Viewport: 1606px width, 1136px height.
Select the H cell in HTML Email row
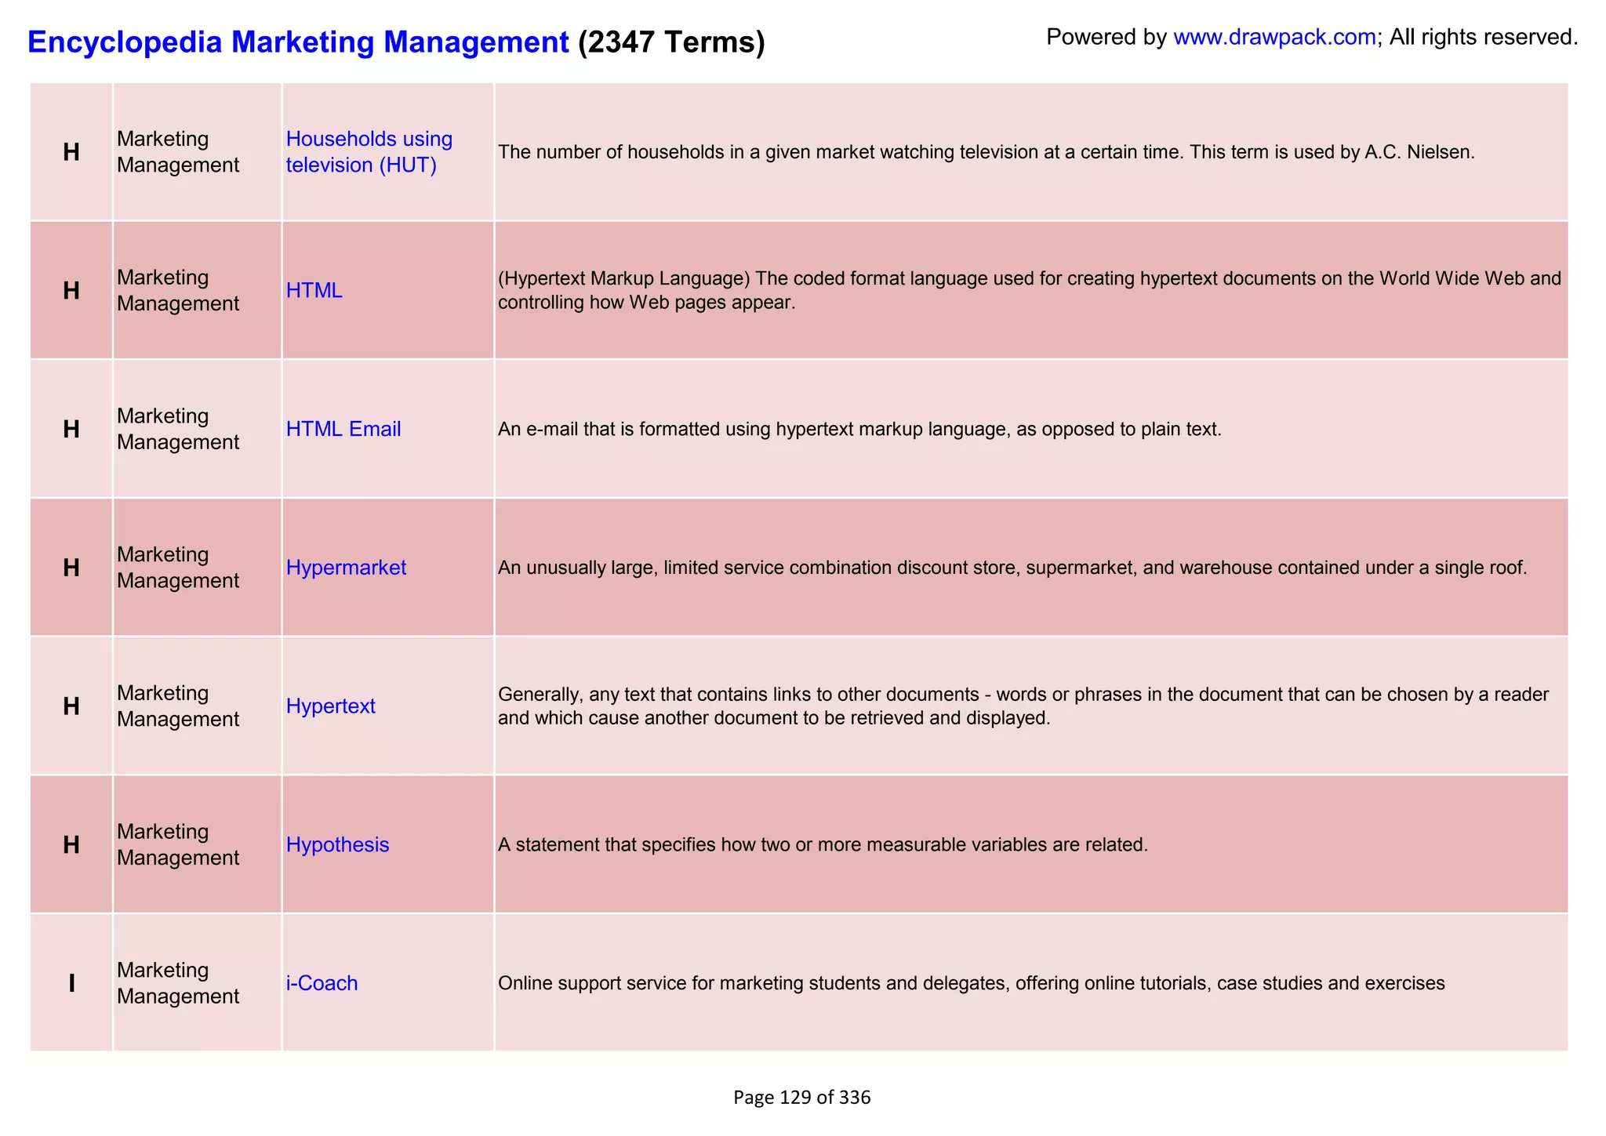(x=71, y=429)
